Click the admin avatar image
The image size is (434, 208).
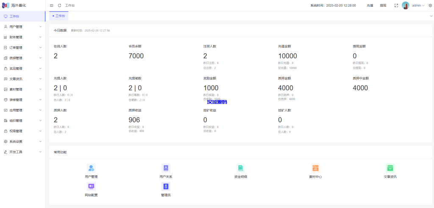click(x=406, y=6)
